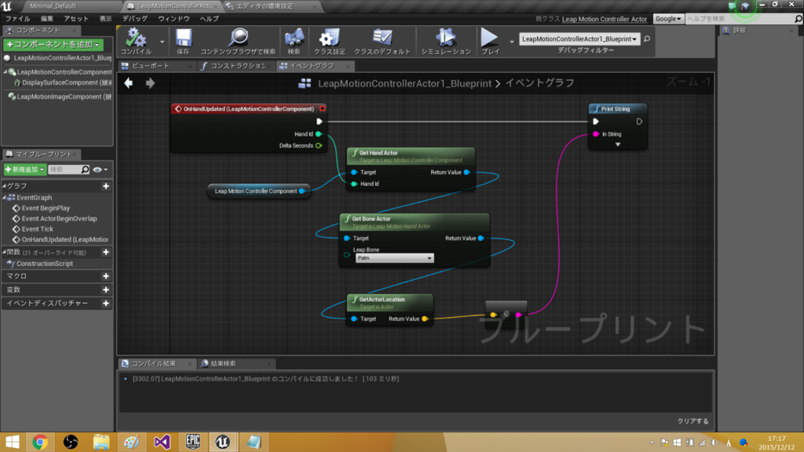The image size is (804, 452).
Task: Open the eye view options dropdown
Action: (x=100, y=169)
